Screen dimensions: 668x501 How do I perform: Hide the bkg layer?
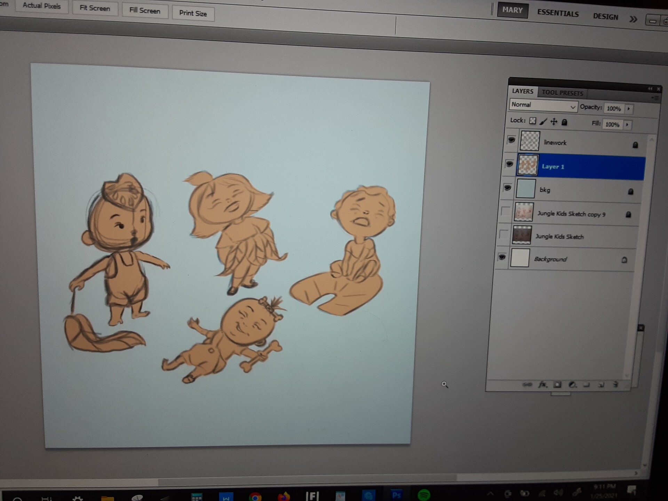coord(508,188)
